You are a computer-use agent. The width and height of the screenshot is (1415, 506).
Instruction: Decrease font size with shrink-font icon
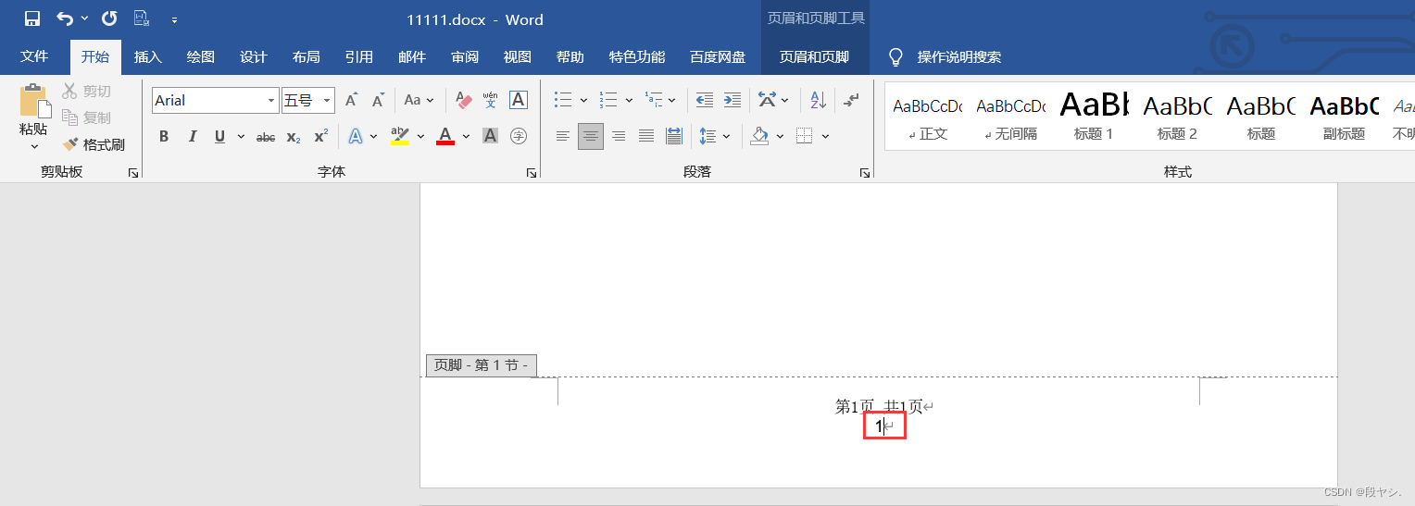378,100
